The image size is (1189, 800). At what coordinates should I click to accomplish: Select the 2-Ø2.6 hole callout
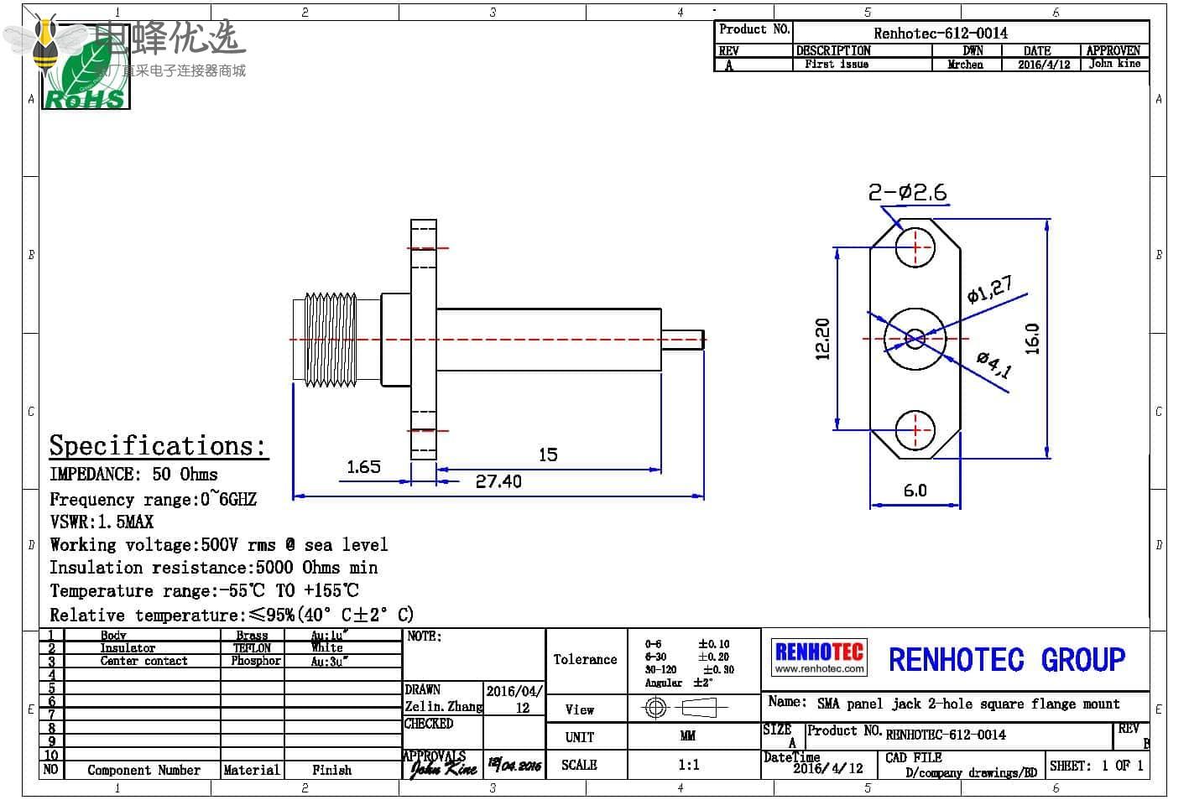point(907,193)
